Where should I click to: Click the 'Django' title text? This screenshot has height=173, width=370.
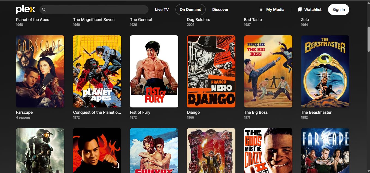click(x=193, y=112)
